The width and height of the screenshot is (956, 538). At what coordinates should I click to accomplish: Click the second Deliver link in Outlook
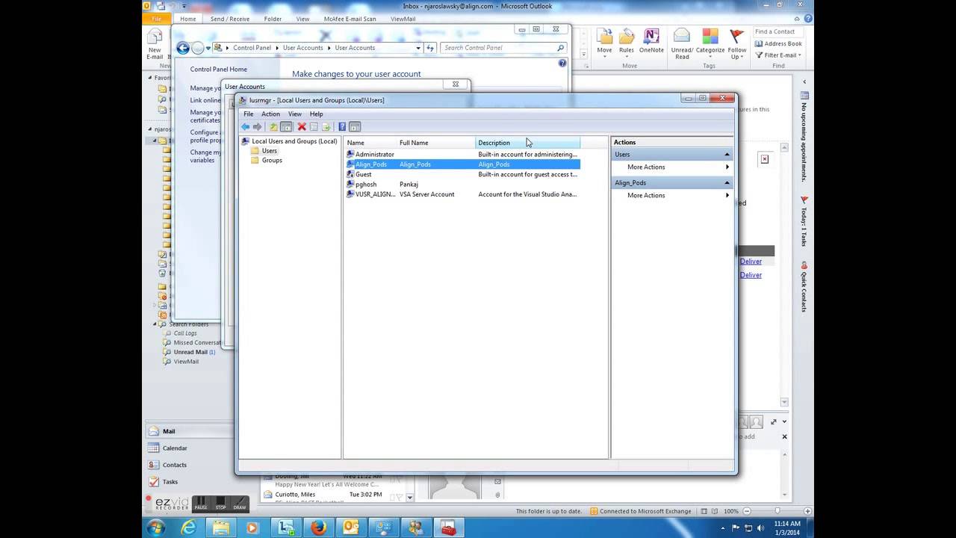click(x=751, y=275)
